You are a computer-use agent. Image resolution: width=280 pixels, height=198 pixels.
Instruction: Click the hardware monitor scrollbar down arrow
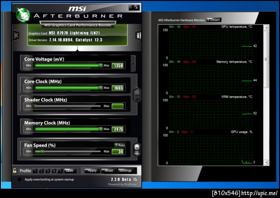point(266,163)
